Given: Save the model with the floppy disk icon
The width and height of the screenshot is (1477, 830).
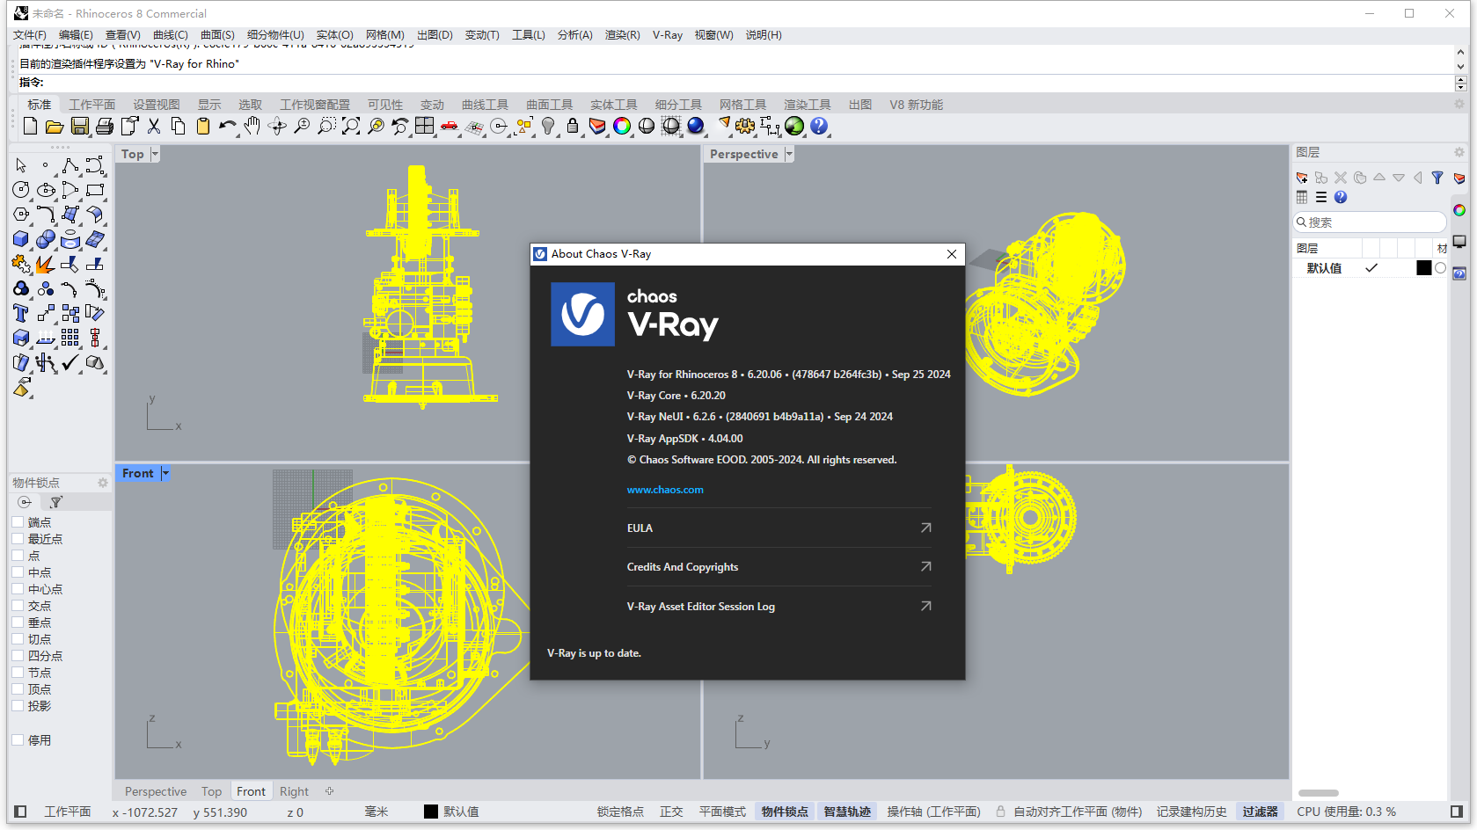Looking at the screenshot, I should (x=79, y=126).
